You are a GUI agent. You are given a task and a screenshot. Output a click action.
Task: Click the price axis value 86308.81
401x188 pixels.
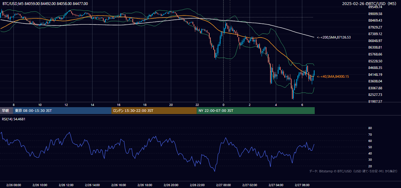pos(375,47)
